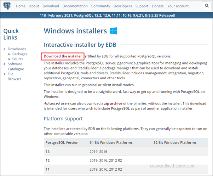Click the 64 Bit Windows Platforms header
Viewport: 213px width, 176px height.
pos(111,143)
